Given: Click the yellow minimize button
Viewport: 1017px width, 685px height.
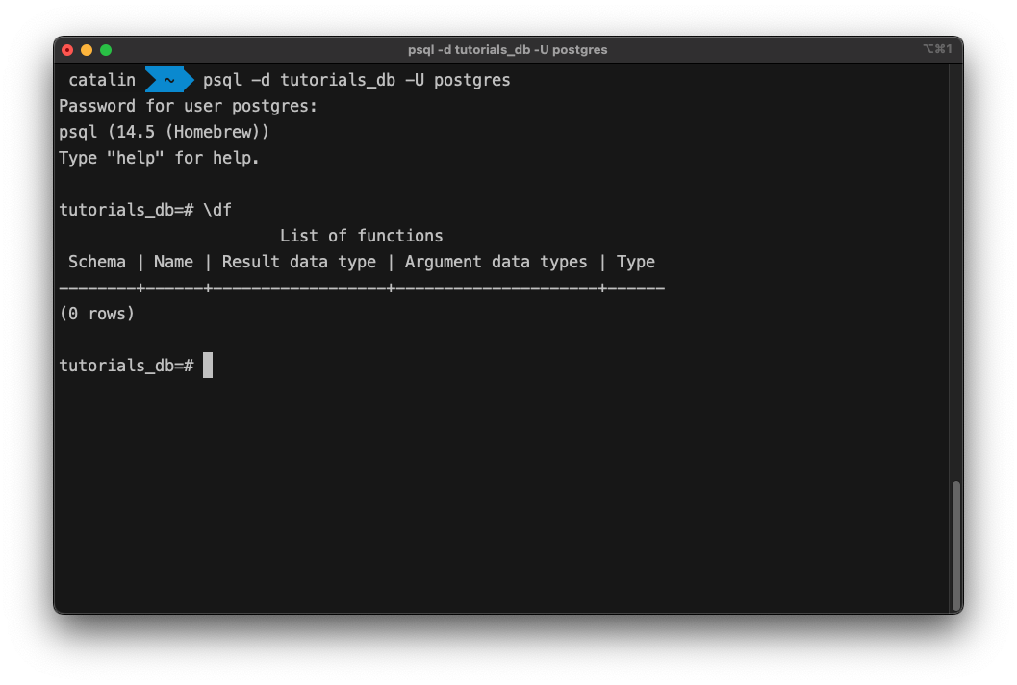Looking at the screenshot, I should [x=86, y=49].
